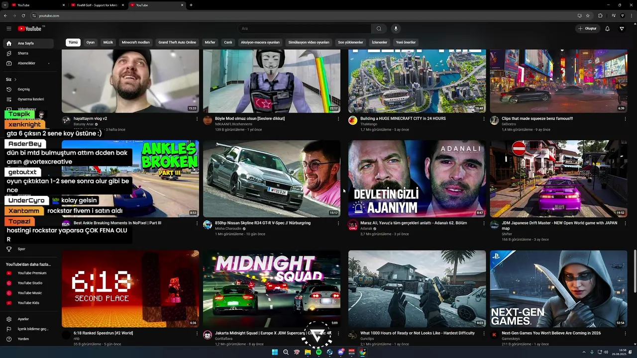Open options for squeeze benz clips video

pyautogui.click(x=625, y=119)
